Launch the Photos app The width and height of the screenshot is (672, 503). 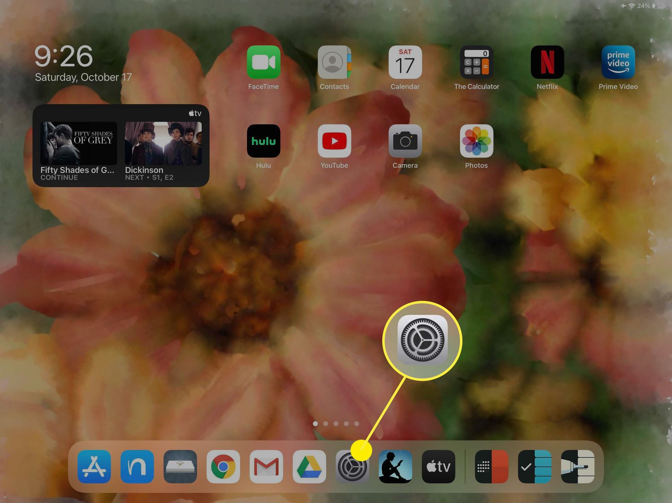pos(476,141)
